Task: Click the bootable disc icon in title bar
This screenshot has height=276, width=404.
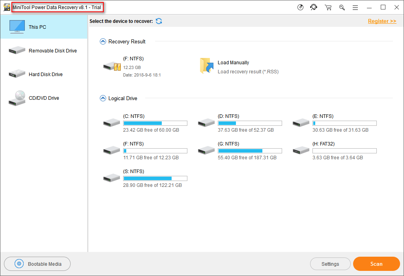Action: click(x=300, y=7)
